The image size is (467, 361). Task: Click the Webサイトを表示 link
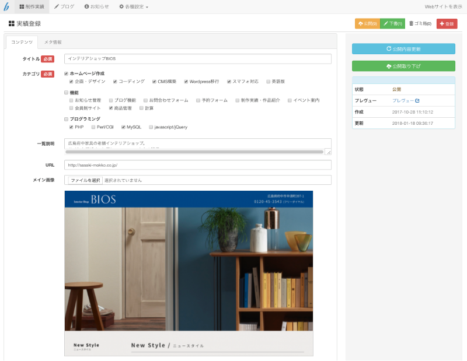443,6
